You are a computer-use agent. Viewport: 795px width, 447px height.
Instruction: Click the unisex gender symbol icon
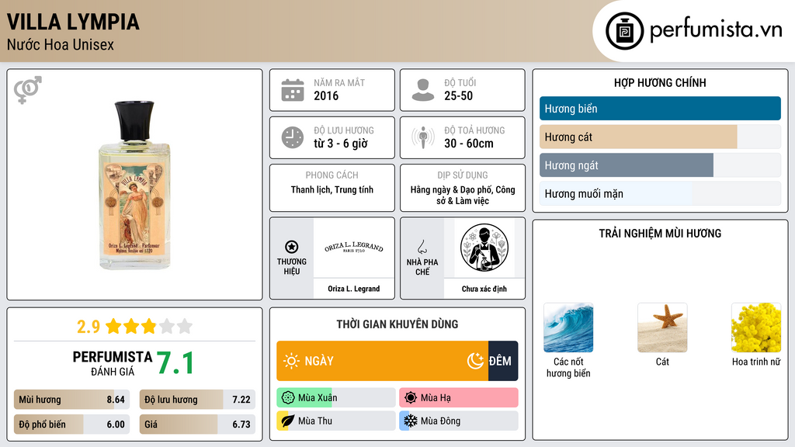(28, 90)
